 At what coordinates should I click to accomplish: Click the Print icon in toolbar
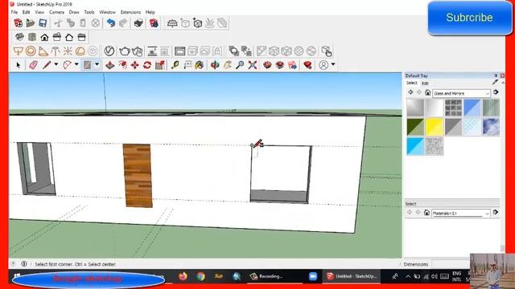[138, 23]
